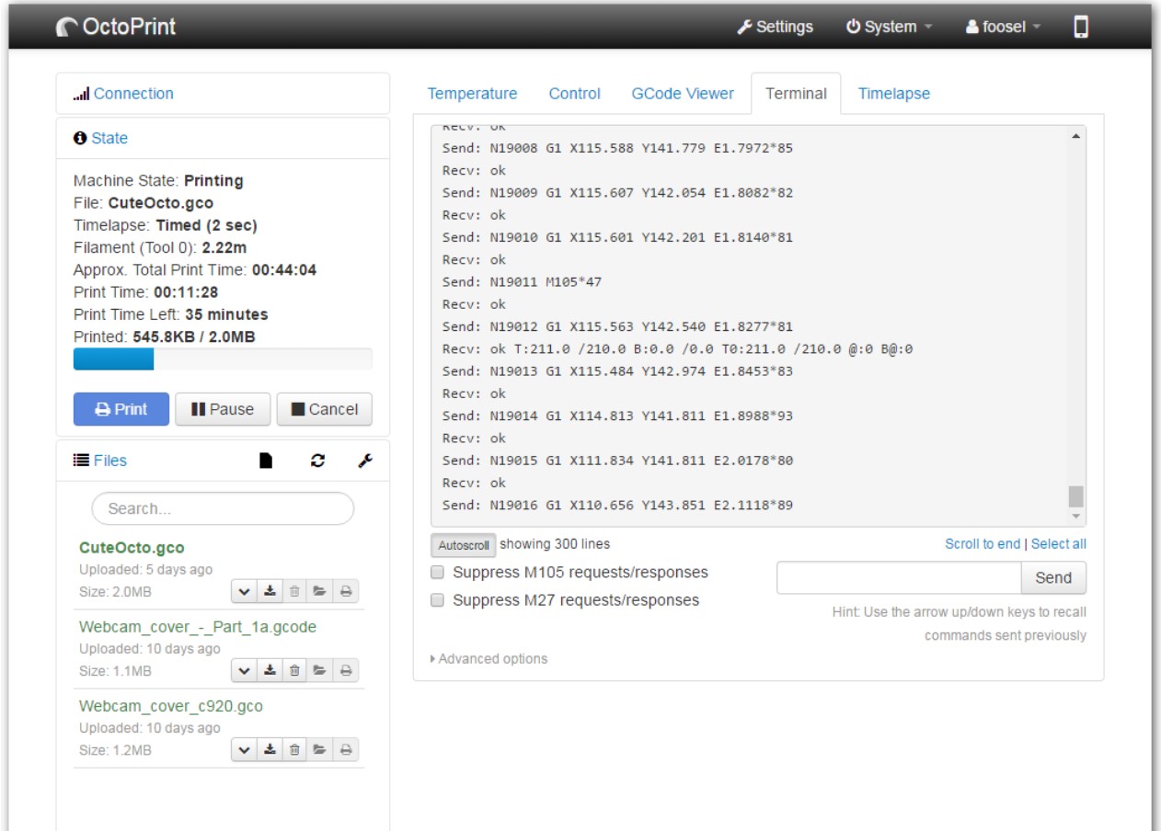Collapse the State panel
Screen dimensions: 1161x831
(109, 138)
